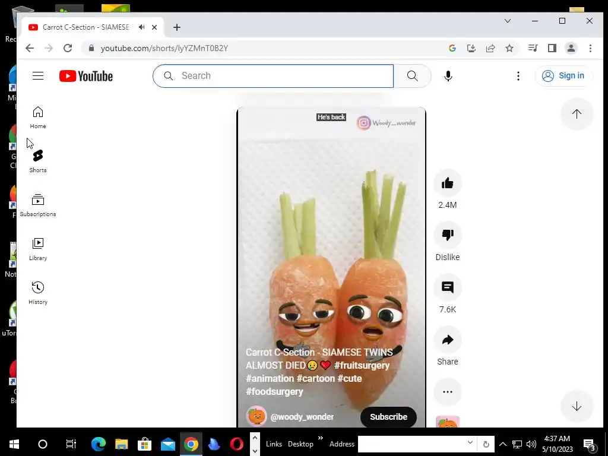Go to next short with down arrow
This screenshot has height=456, width=608.
(577, 406)
